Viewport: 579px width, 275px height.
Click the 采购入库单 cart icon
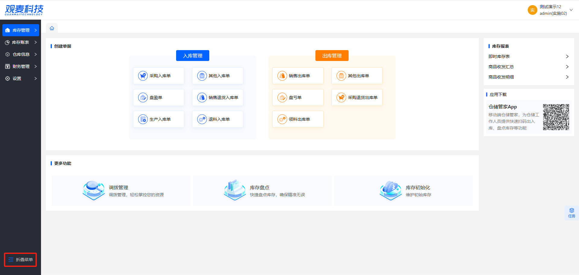pyautogui.click(x=143, y=76)
